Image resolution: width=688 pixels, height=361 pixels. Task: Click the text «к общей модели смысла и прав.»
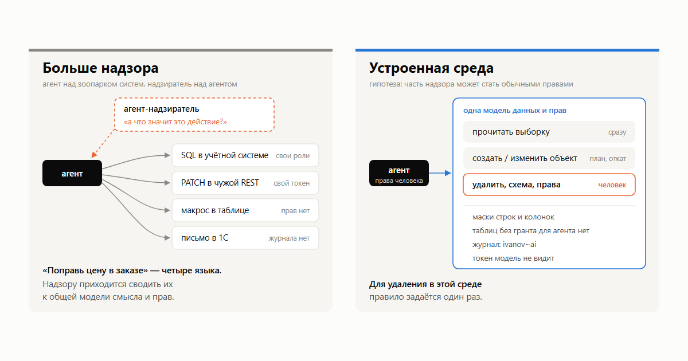tap(108, 297)
